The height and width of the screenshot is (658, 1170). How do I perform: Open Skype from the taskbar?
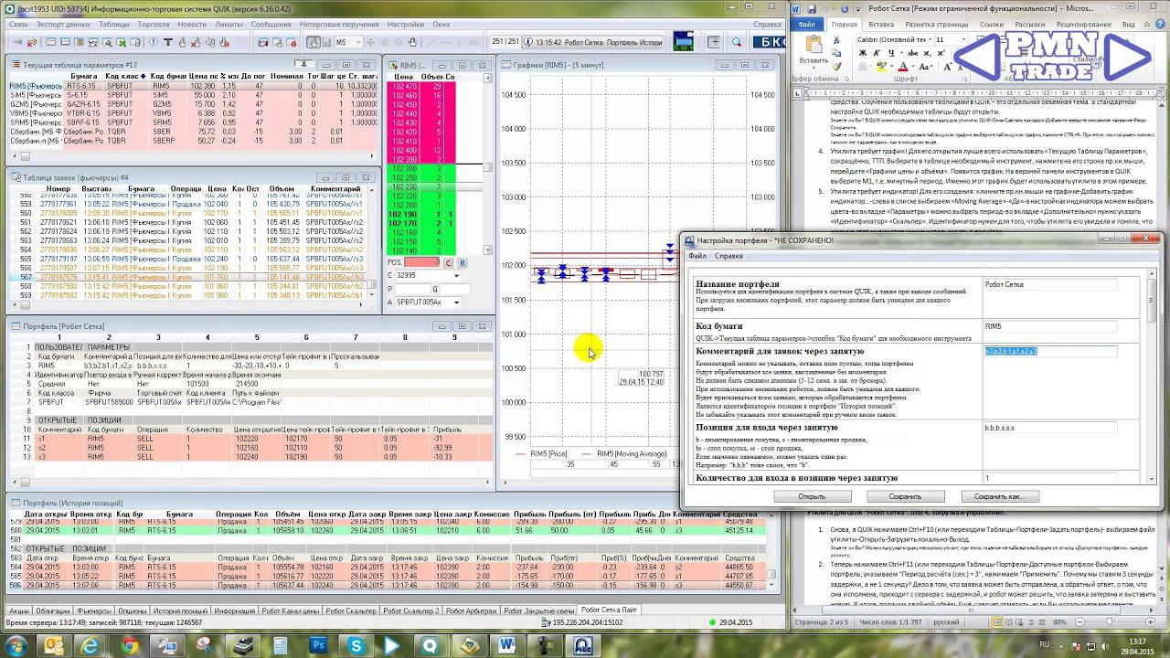(x=356, y=645)
